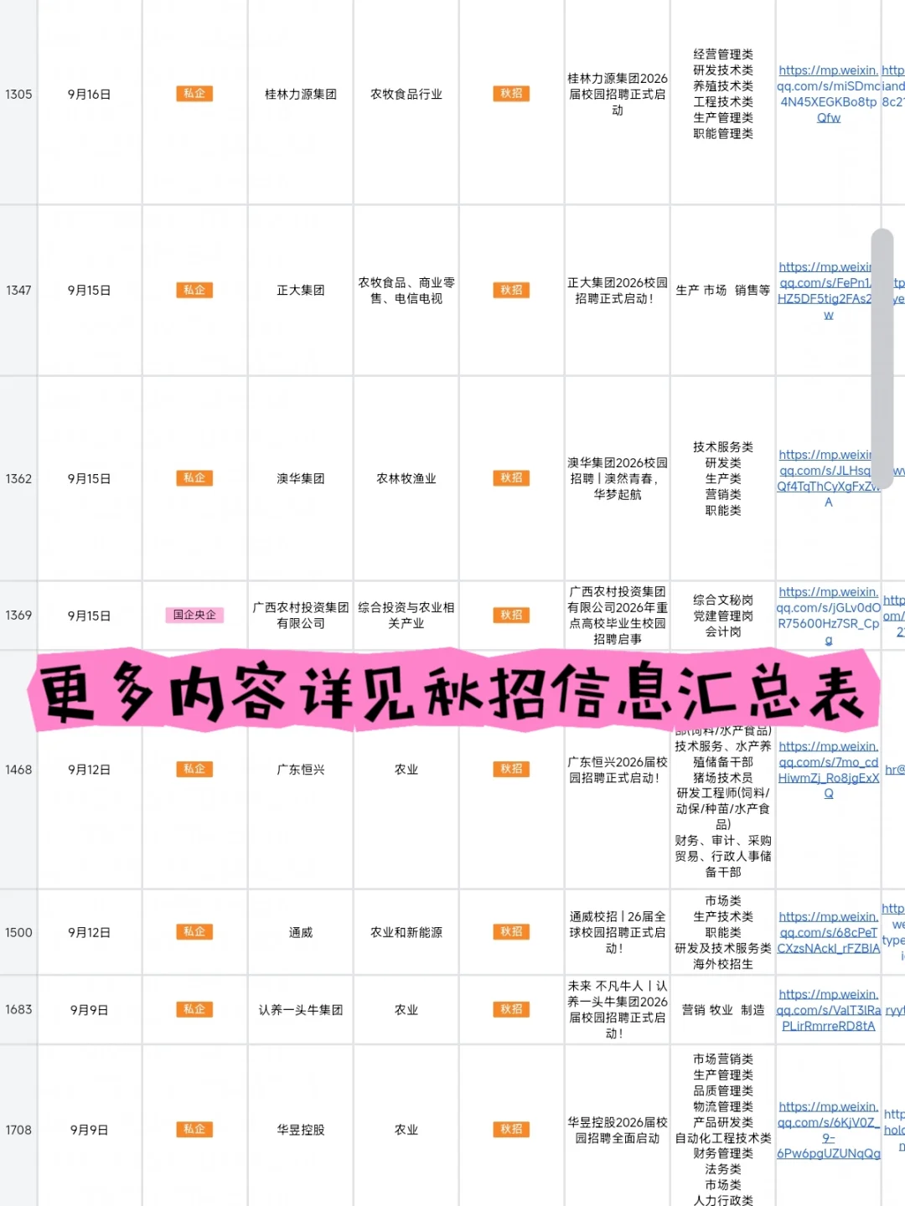Click the 综合文秘岗 党建管理岗 会计岗 cell
Image resolution: width=905 pixels, height=1206 pixels.
(723, 616)
